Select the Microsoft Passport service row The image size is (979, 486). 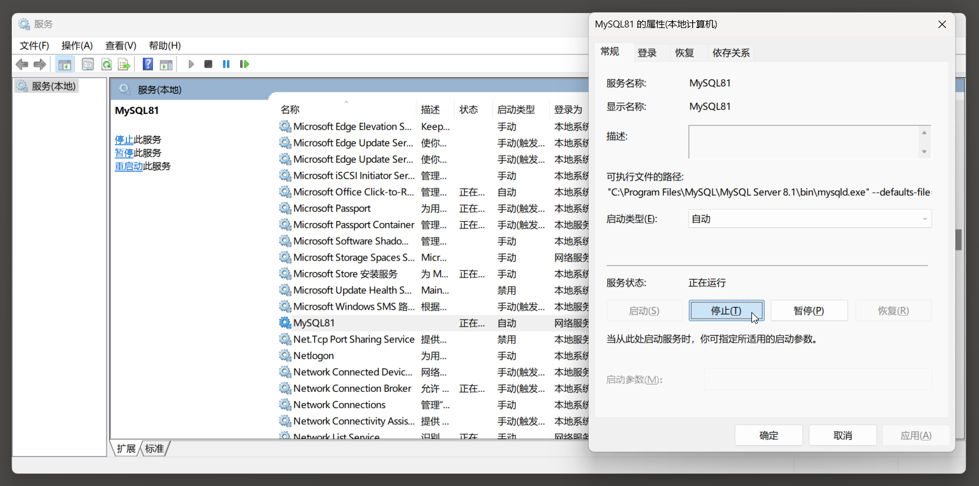[x=433, y=208]
